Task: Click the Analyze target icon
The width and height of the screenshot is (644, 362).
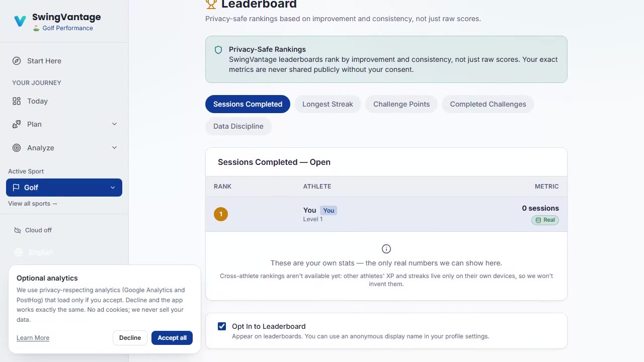Action: pos(17,148)
